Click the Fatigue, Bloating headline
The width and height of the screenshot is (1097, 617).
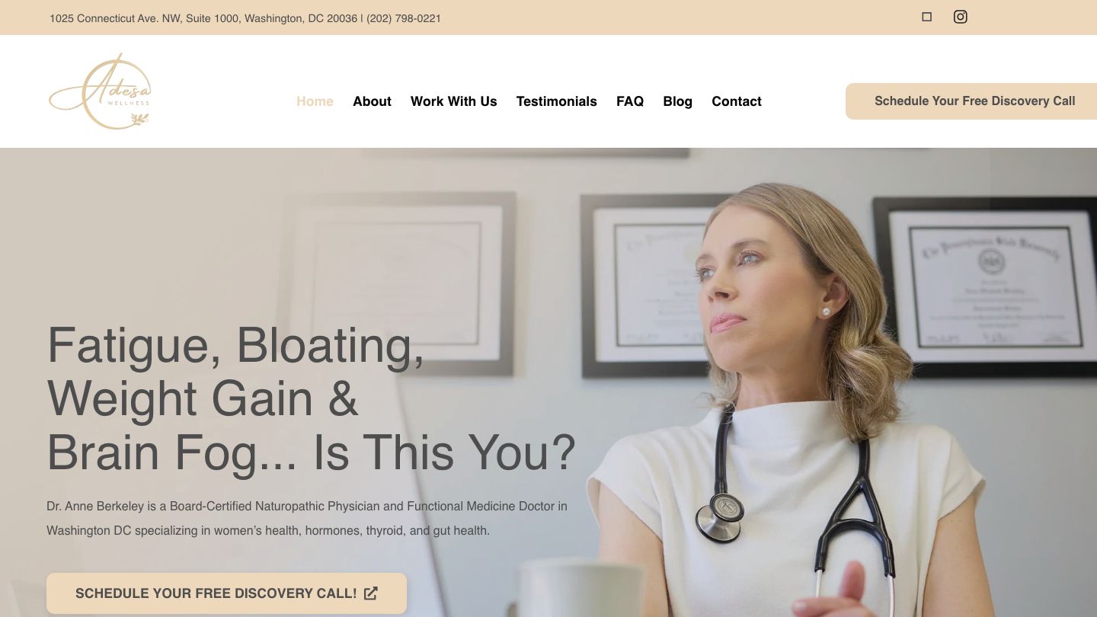(x=311, y=399)
